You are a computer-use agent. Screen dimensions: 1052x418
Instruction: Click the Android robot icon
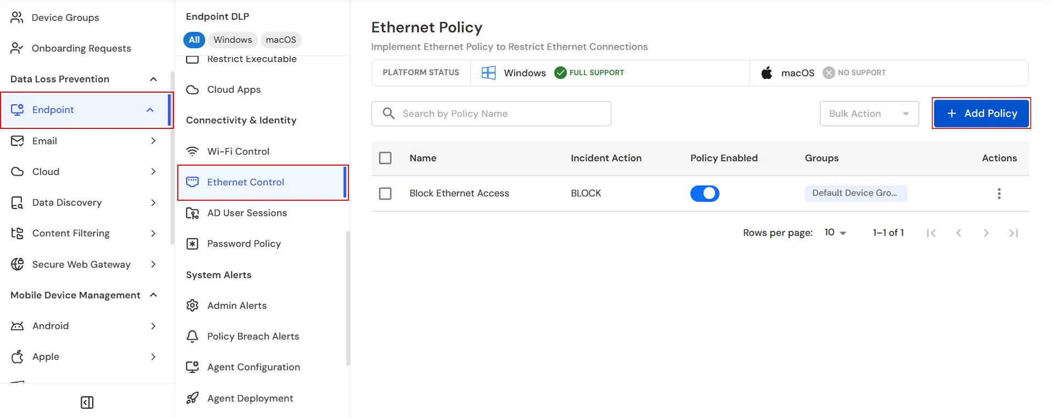click(18, 326)
